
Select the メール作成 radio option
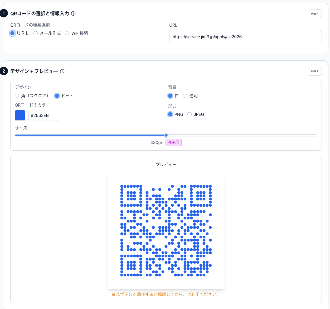pos(36,33)
